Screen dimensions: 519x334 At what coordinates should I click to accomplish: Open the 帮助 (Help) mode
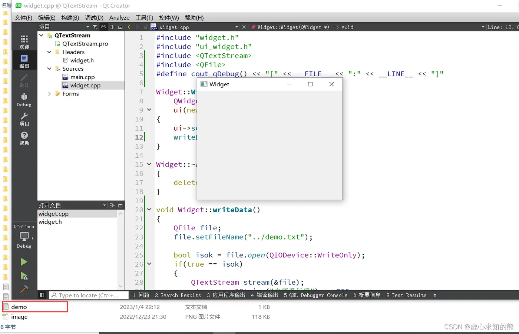(x=24, y=138)
